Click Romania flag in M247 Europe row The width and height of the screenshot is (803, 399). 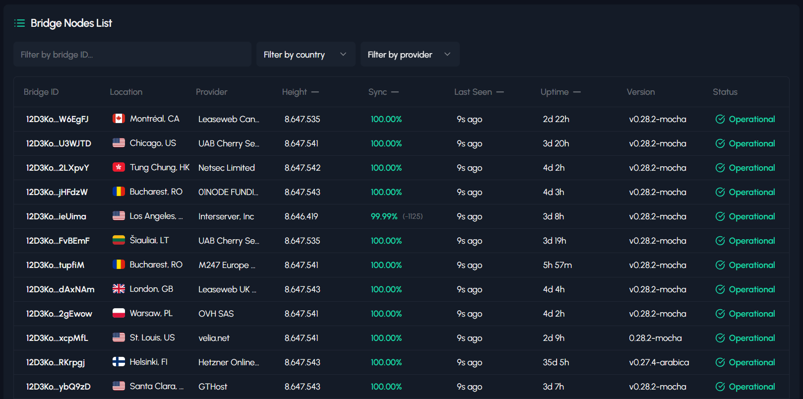119,265
